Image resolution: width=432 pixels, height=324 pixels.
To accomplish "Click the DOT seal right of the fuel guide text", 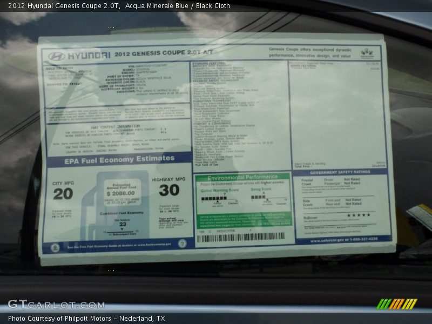I will [182, 244].
